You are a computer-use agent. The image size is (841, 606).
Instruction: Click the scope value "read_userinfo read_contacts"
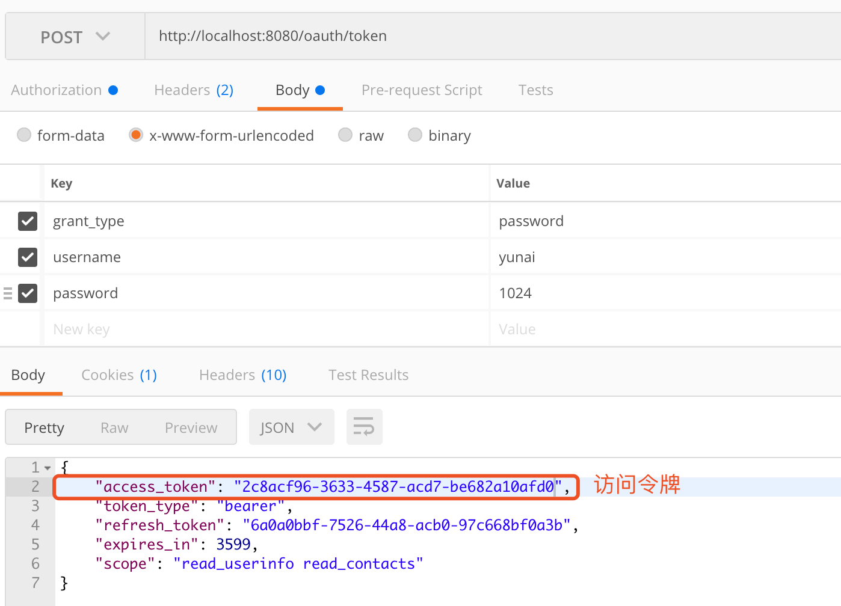[x=298, y=564]
